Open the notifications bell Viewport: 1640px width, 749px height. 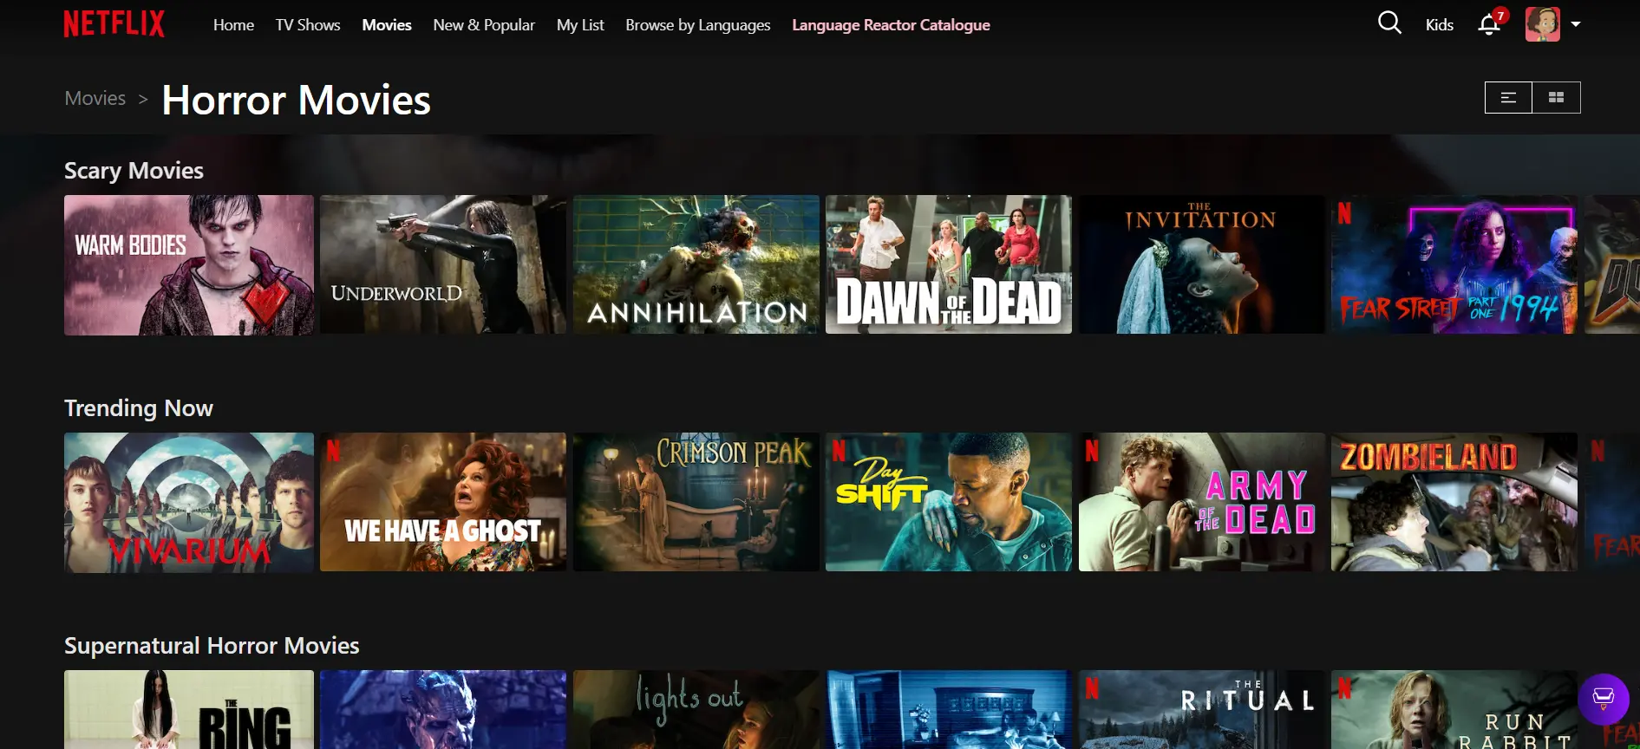click(x=1489, y=24)
